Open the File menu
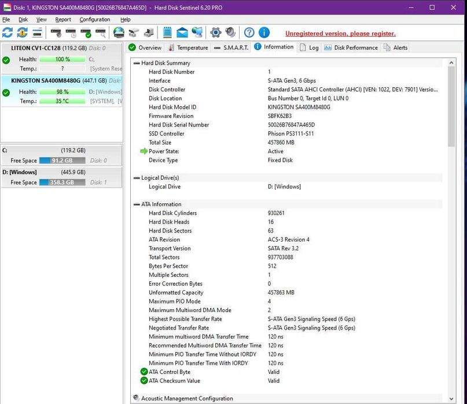 (6, 20)
